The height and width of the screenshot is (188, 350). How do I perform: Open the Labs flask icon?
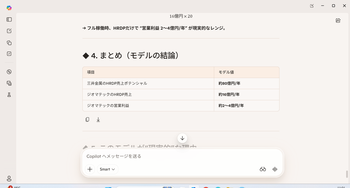point(9,95)
